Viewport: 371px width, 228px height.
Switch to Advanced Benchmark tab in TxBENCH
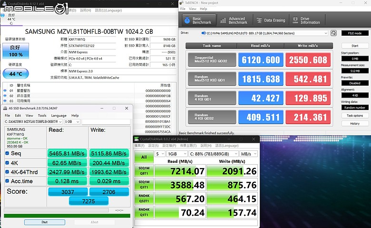point(234,20)
